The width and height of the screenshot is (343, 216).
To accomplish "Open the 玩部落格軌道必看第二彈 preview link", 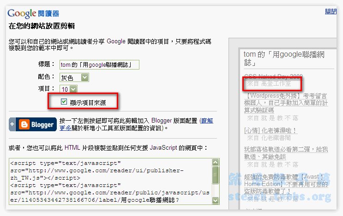I will 286,153.
